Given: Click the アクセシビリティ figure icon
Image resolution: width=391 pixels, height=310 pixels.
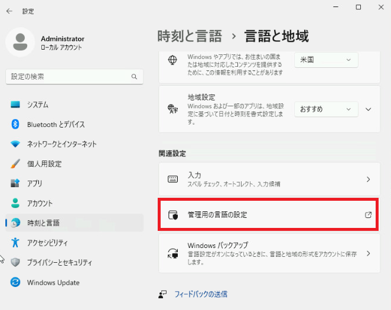Looking at the screenshot, I should 15,243.
